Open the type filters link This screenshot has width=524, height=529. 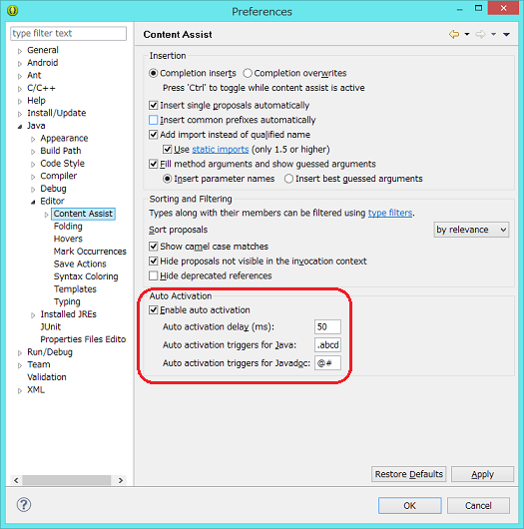point(390,213)
